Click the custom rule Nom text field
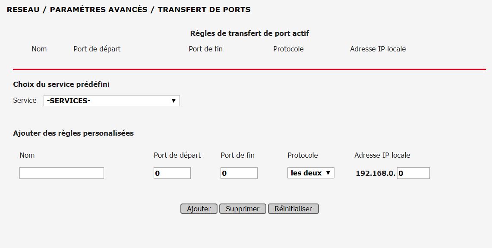The height and width of the screenshot is (248, 492). [62, 173]
